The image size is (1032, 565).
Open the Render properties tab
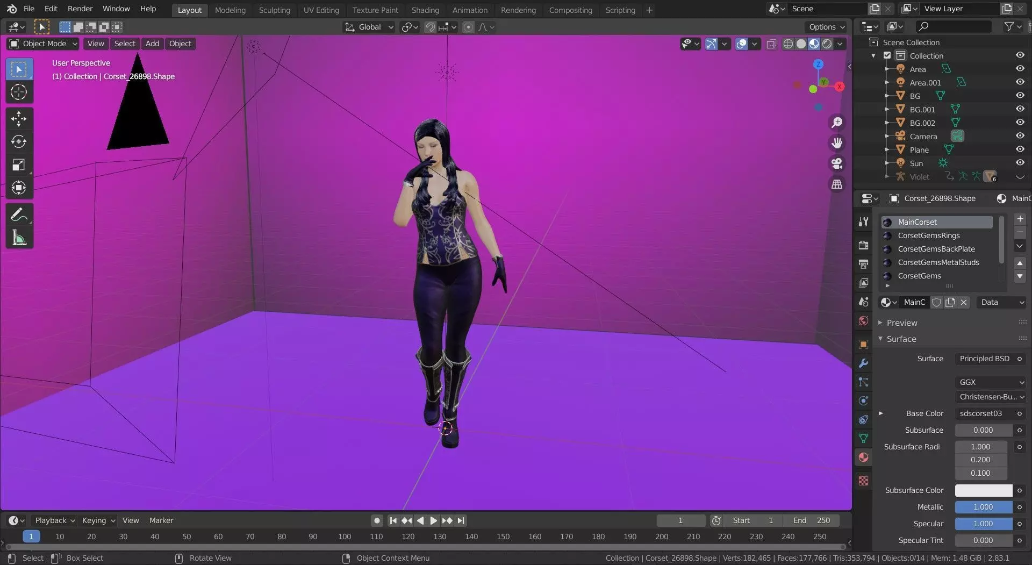click(863, 245)
